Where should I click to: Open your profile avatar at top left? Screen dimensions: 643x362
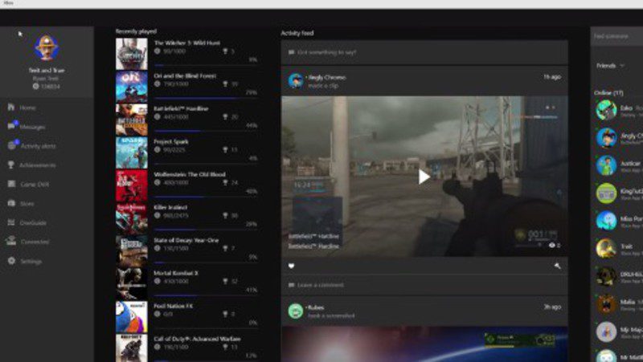[x=46, y=47]
